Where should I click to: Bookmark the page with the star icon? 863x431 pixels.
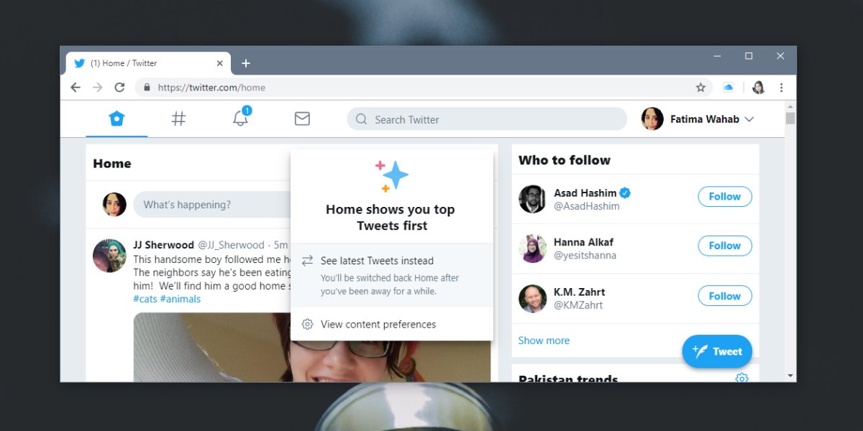coord(700,87)
